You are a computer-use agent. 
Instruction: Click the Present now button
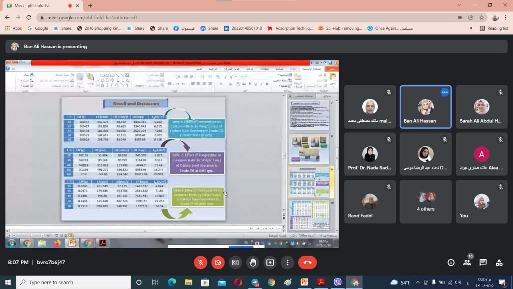(x=270, y=263)
